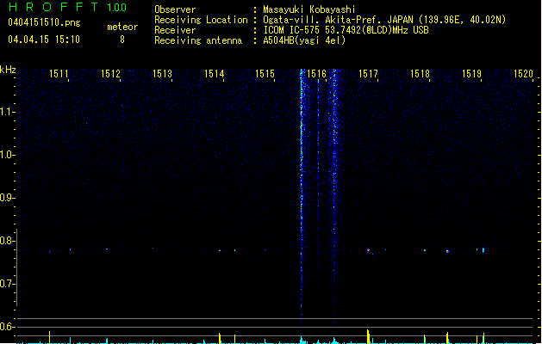Image resolution: width=542 pixels, height=344 pixels.
Task: Click the 0.7 kHz frequency label
Action: (7, 284)
